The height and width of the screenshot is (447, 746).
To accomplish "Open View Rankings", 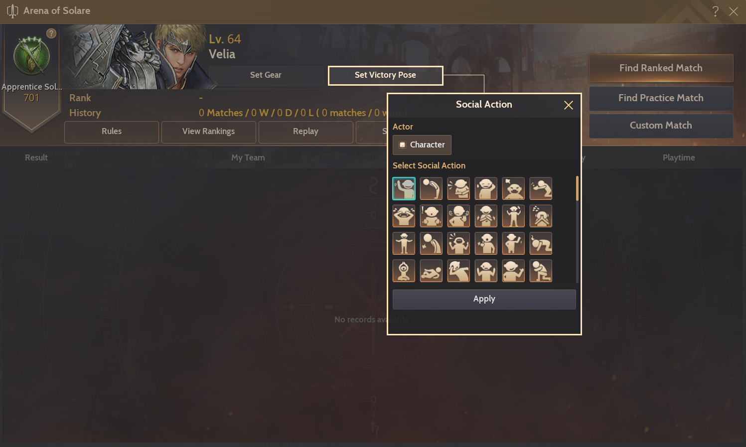I will (x=208, y=132).
